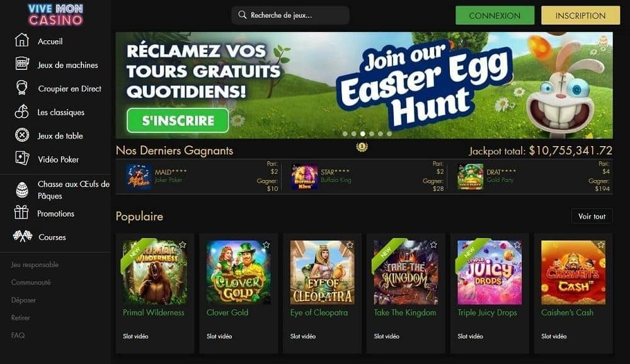Open the Accueil home icon

[x=21, y=40]
